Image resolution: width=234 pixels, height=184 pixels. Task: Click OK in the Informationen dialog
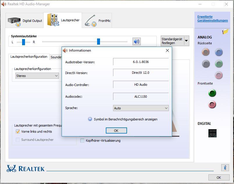(x=116, y=131)
